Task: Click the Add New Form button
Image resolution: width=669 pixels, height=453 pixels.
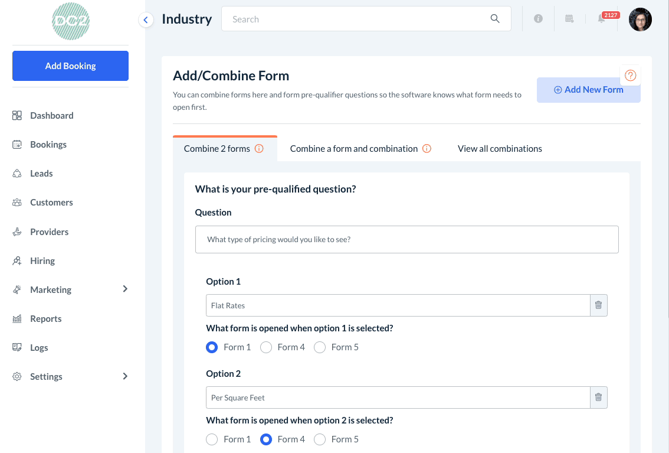Action: coord(588,90)
